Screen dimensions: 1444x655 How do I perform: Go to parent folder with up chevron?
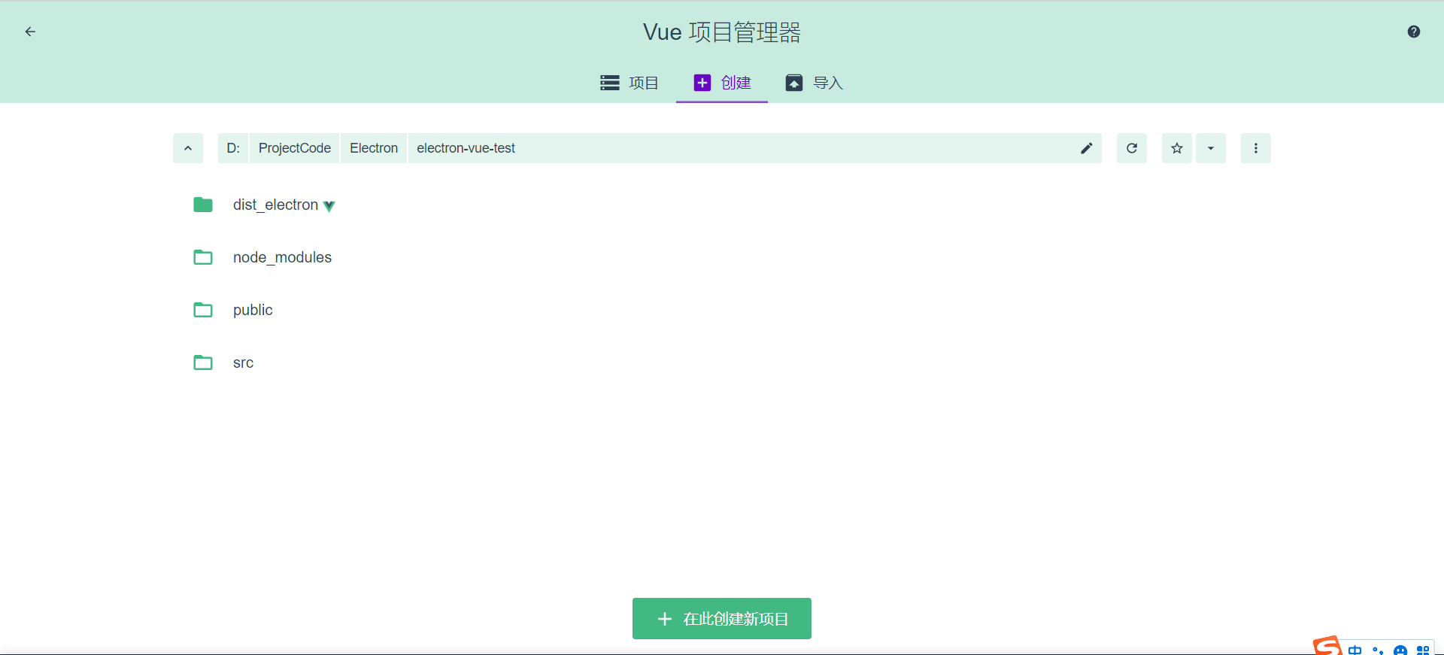(x=188, y=148)
